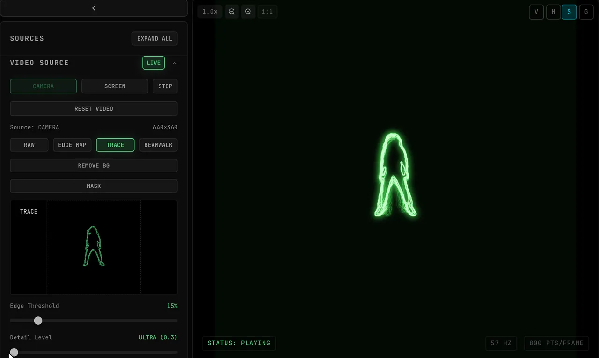Click the 57 HZ readout
This screenshot has height=358, width=599.
coord(501,343)
